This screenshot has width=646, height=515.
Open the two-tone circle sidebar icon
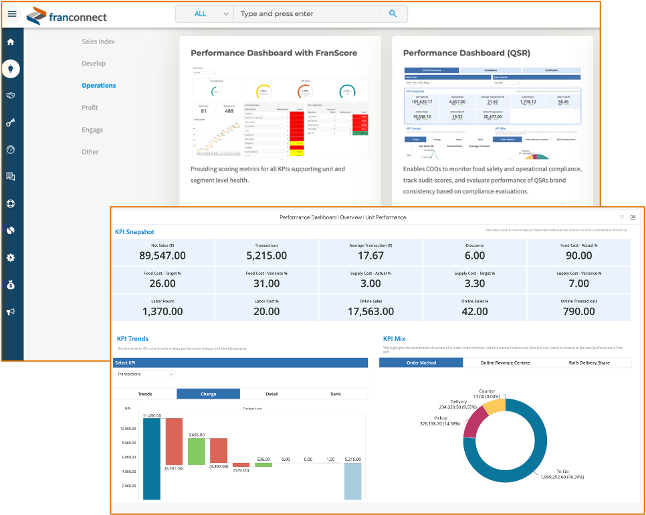(x=11, y=230)
